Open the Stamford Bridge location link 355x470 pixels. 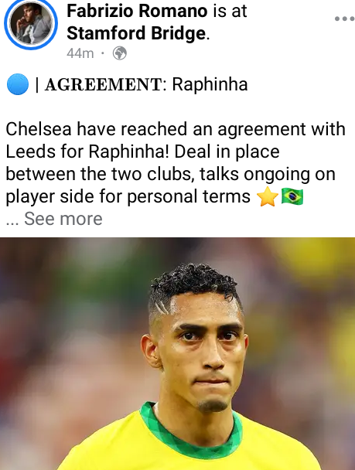pyautogui.click(x=136, y=33)
